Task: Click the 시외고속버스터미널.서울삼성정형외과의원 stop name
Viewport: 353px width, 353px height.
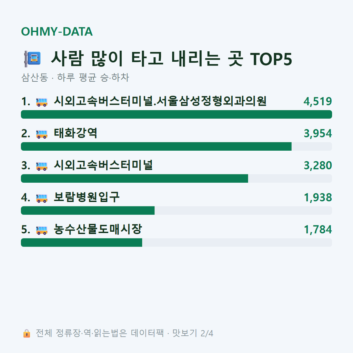Action: point(160,101)
